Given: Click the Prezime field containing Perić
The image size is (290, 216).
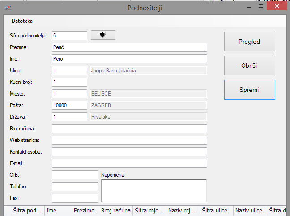Looking at the screenshot, I should point(129,47).
